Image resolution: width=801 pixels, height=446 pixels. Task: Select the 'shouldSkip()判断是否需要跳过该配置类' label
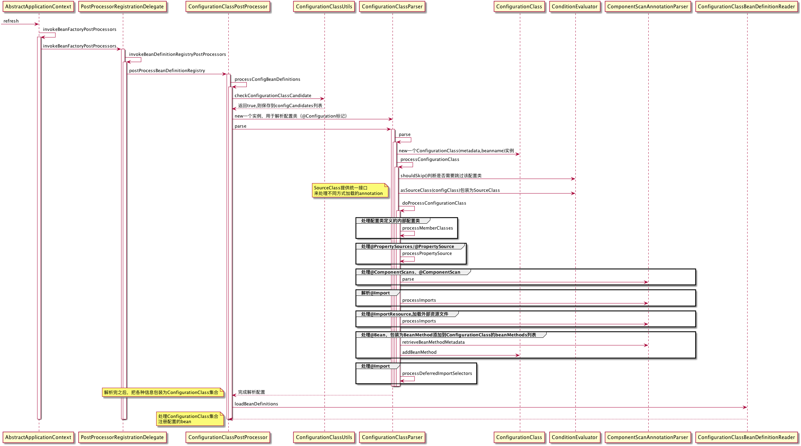click(441, 176)
